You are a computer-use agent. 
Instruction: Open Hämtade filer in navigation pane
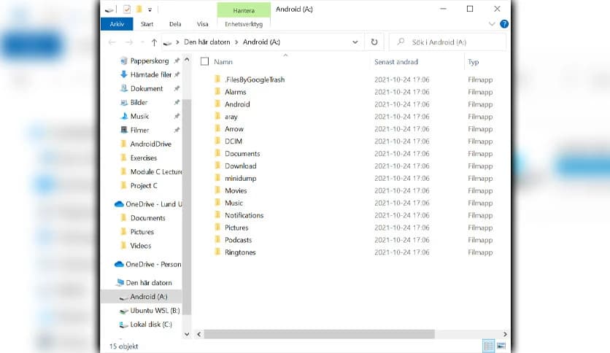coord(151,74)
